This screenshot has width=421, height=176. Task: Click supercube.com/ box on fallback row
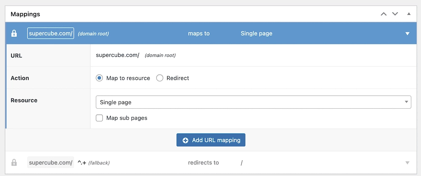point(51,163)
